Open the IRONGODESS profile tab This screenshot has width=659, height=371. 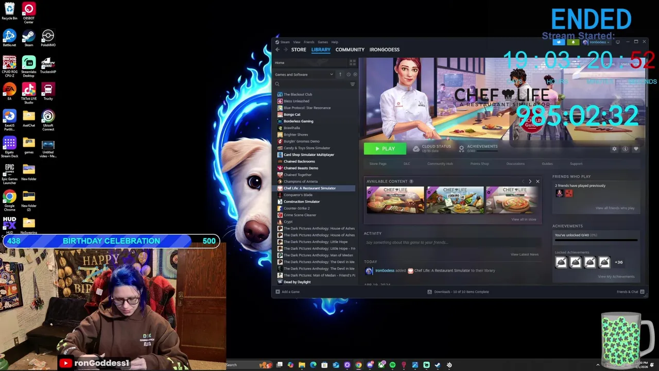coord(385,49)
